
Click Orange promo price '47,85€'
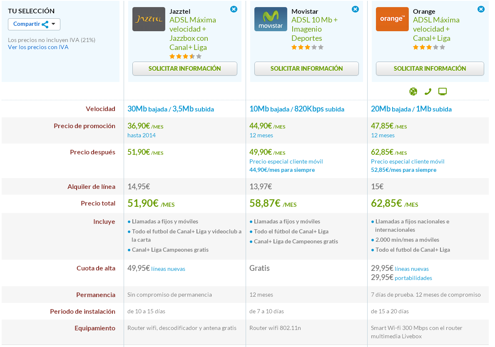pos(382,126)
